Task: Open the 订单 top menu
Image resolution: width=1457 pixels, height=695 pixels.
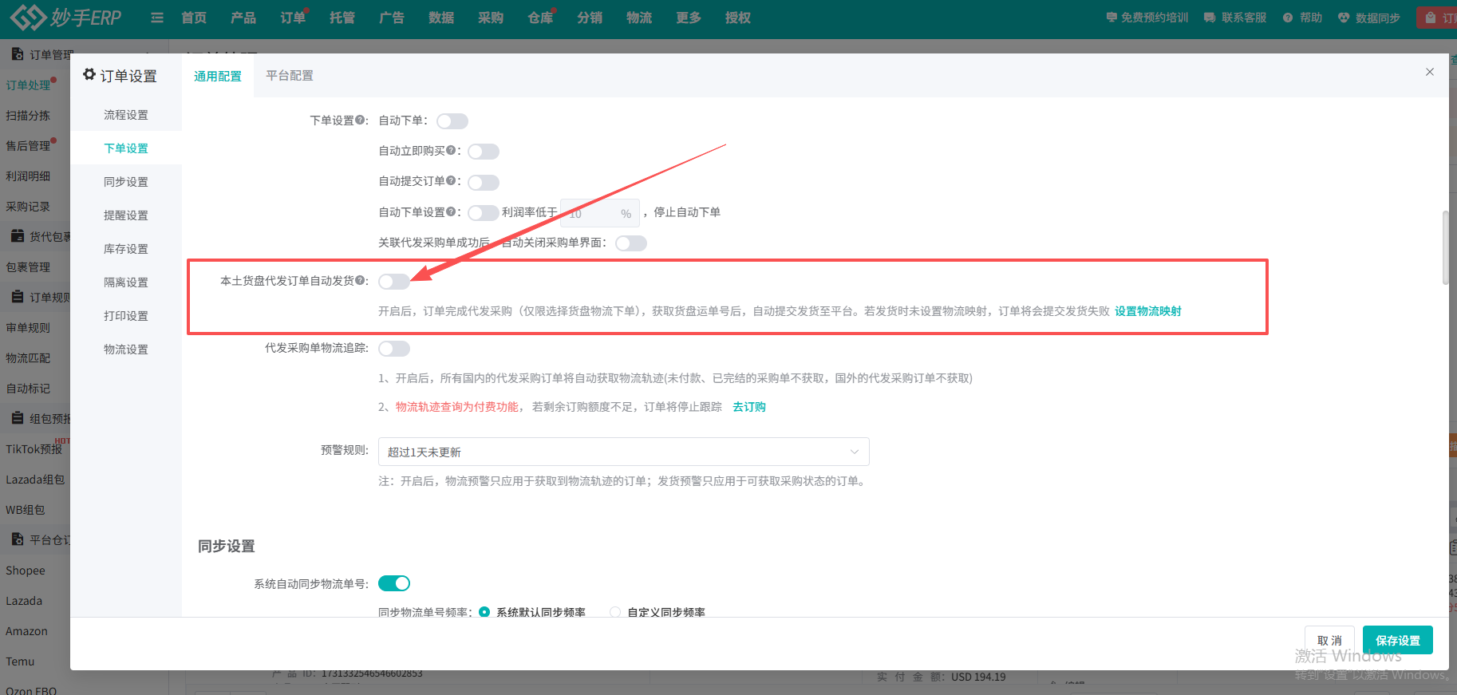Action: 293,18
